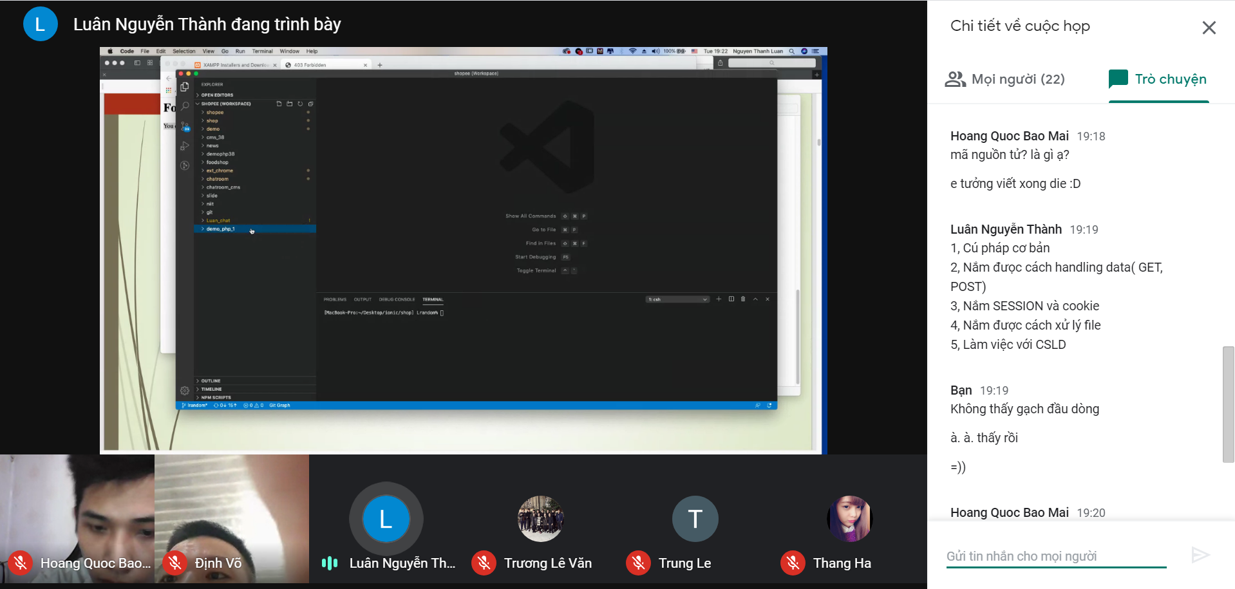Click the Refresh Explorer icon
This screenshot has height=589, width=1235.
[x=300, y=104]
